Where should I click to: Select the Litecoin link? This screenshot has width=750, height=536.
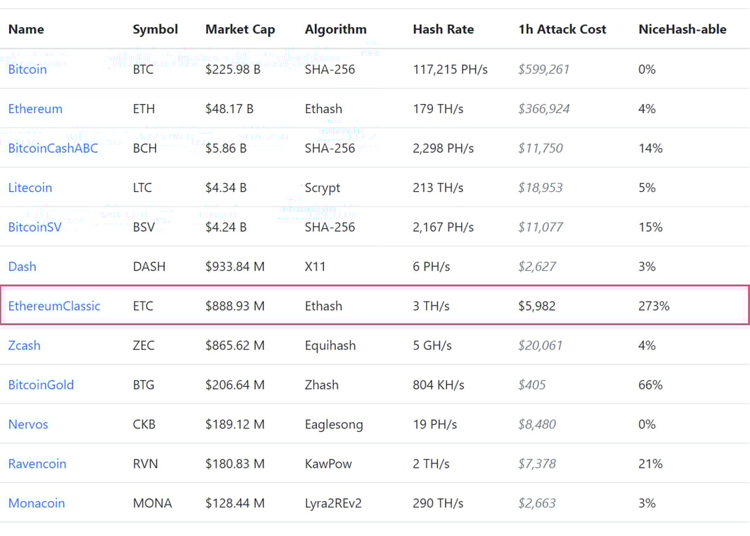[30, 188]
